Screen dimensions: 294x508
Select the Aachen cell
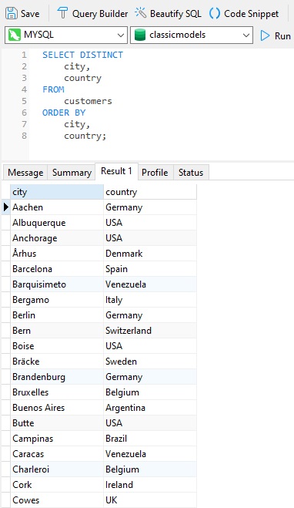click(57, 207)
